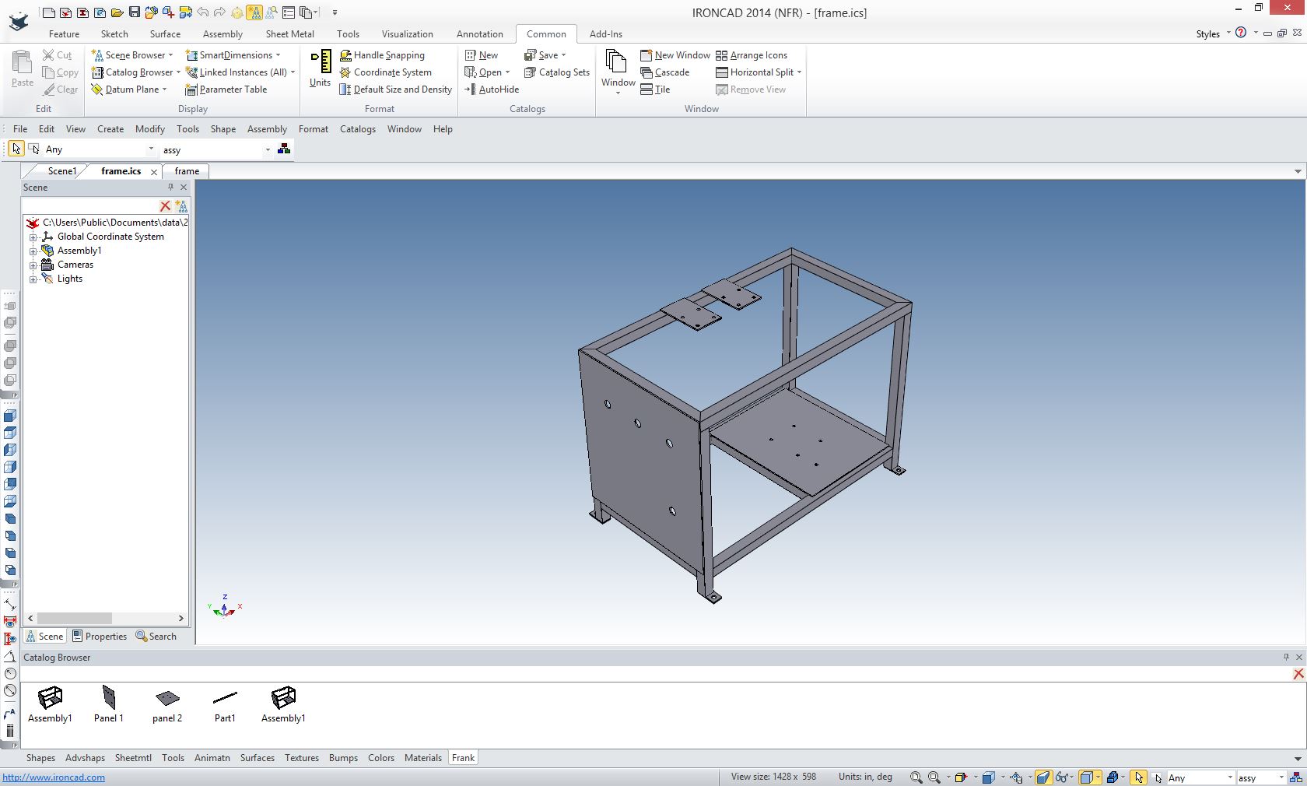Open the ironcad.com hyperlink
This screenshot has width=1307, height=786.
click(54, 777)
